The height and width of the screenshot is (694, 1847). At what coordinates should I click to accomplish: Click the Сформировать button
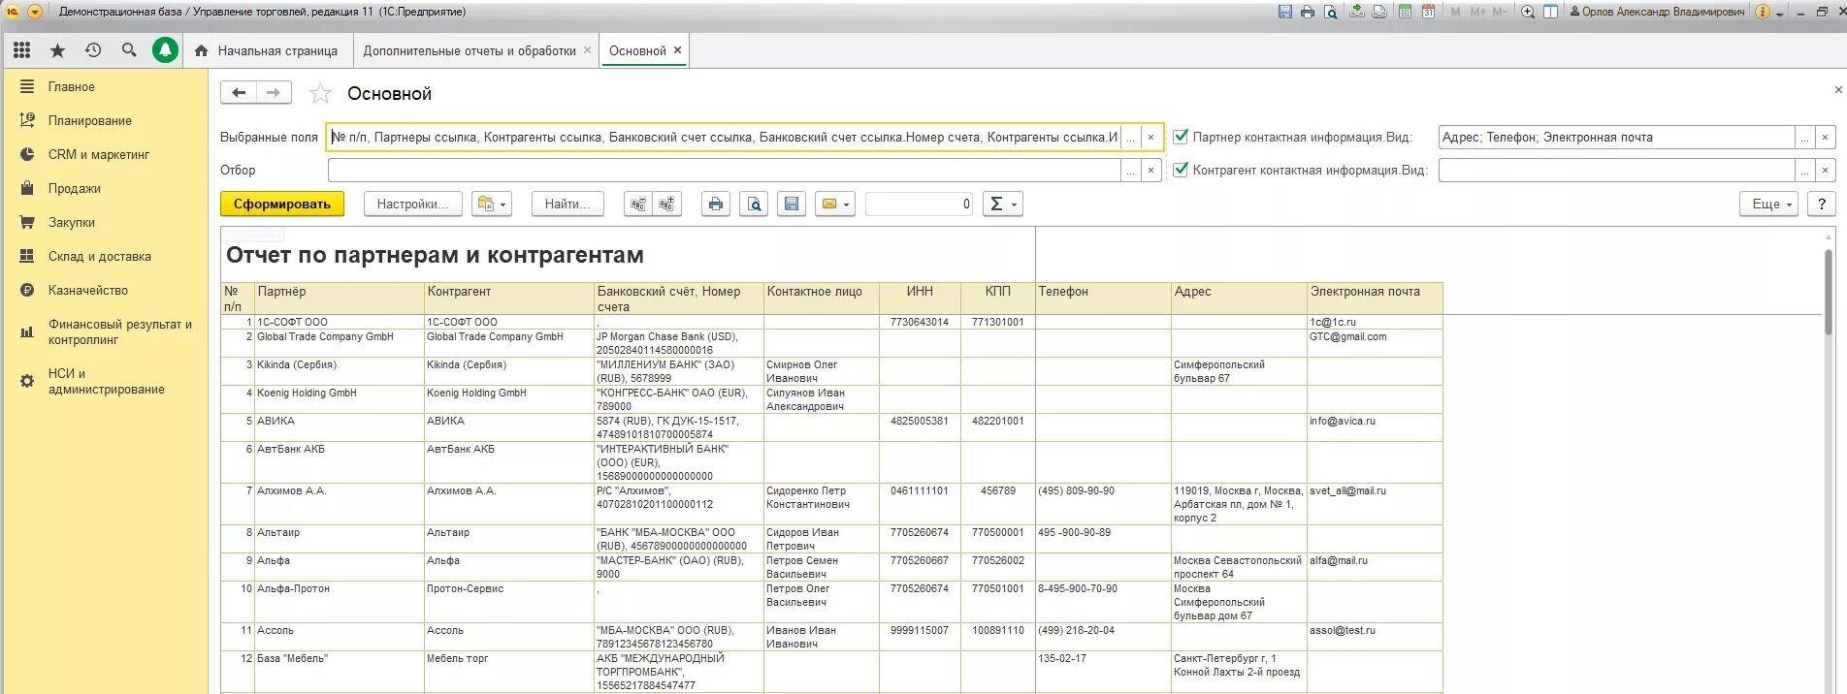pos(282,204)
